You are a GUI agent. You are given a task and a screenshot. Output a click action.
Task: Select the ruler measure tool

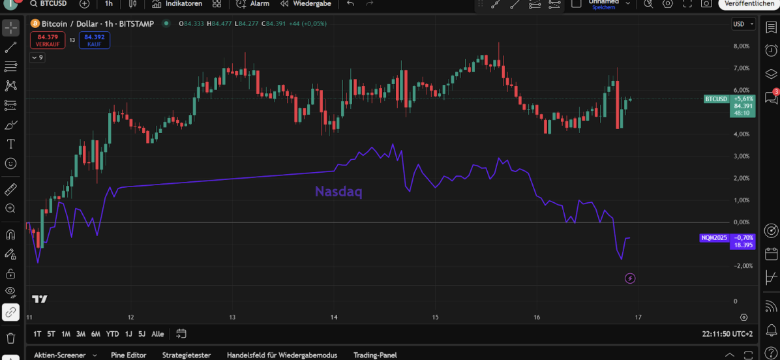tap(10, 189)
